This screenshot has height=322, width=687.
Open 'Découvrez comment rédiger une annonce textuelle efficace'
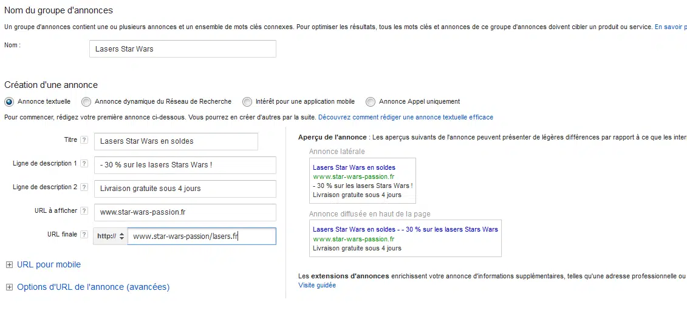click(405, 117)
